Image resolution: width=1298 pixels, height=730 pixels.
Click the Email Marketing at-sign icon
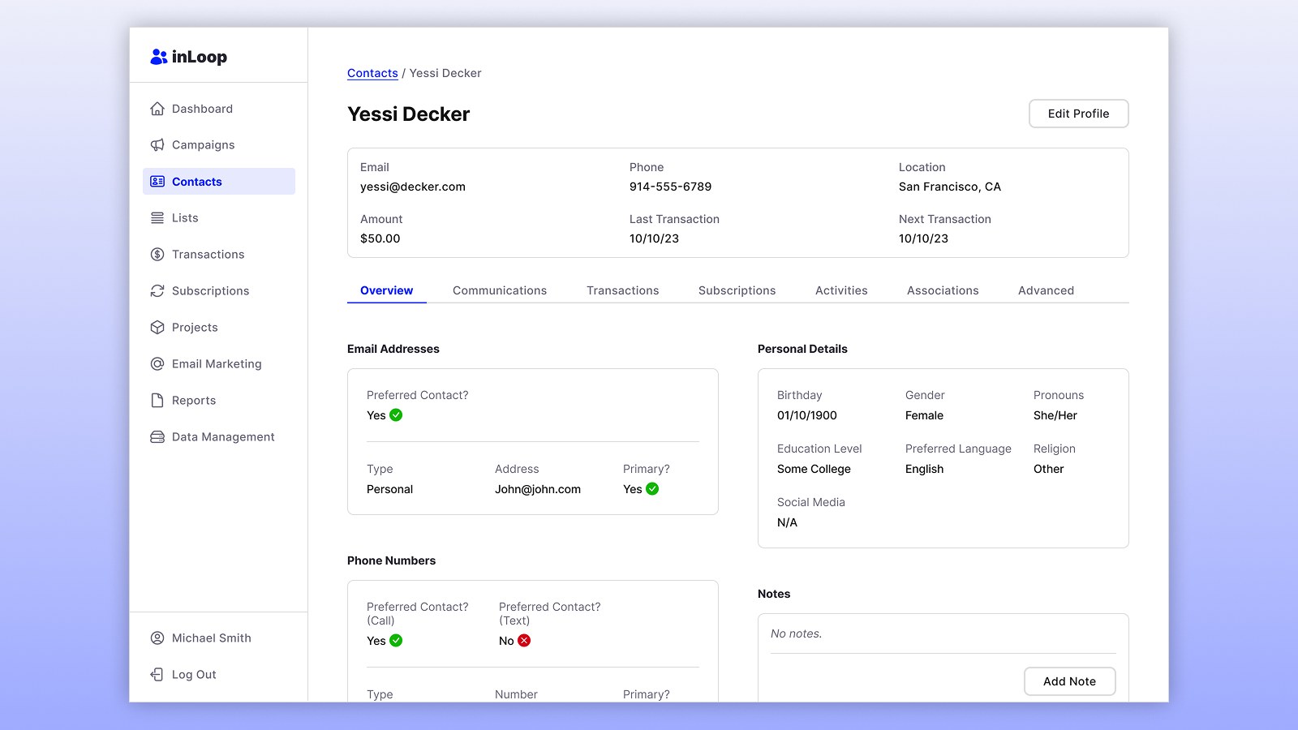[x=157, y=364]
